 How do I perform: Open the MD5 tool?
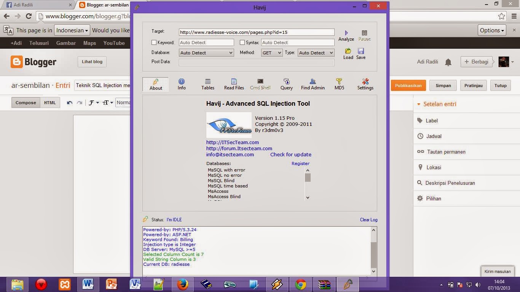tap(339, 84)
